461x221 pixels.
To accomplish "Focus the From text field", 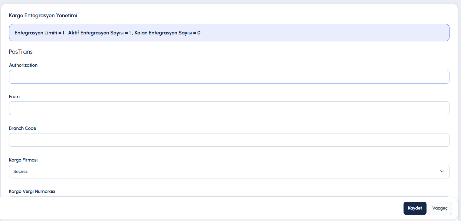I will coord(229,108).
